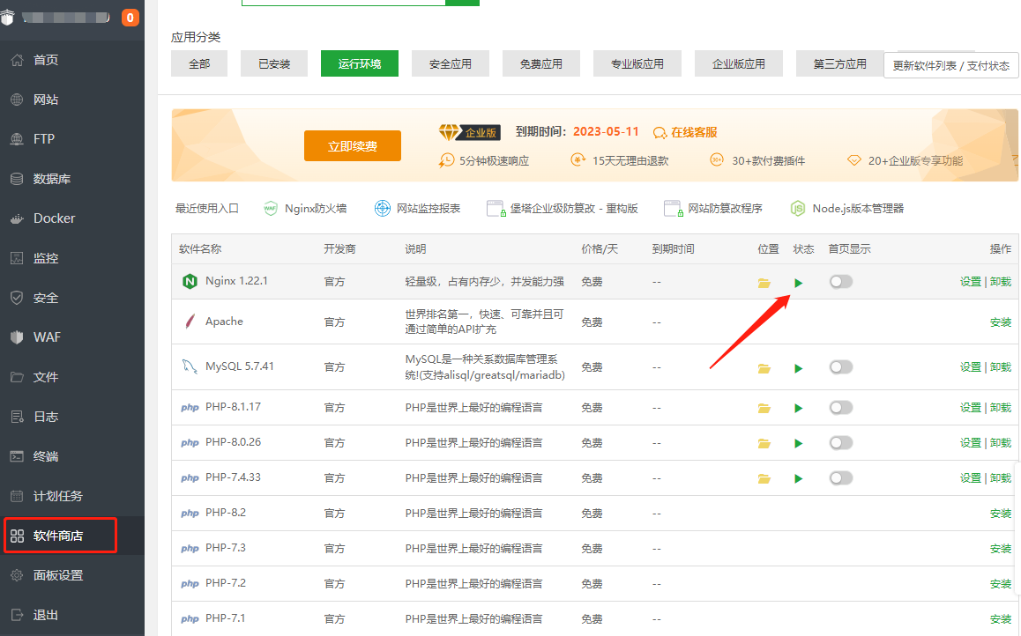The image size is (1021, 636).
Task: Open the Docker whale icon
Action: click(18, 218)
